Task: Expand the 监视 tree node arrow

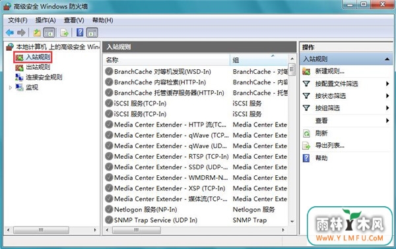Action: [x=11, y=88]
